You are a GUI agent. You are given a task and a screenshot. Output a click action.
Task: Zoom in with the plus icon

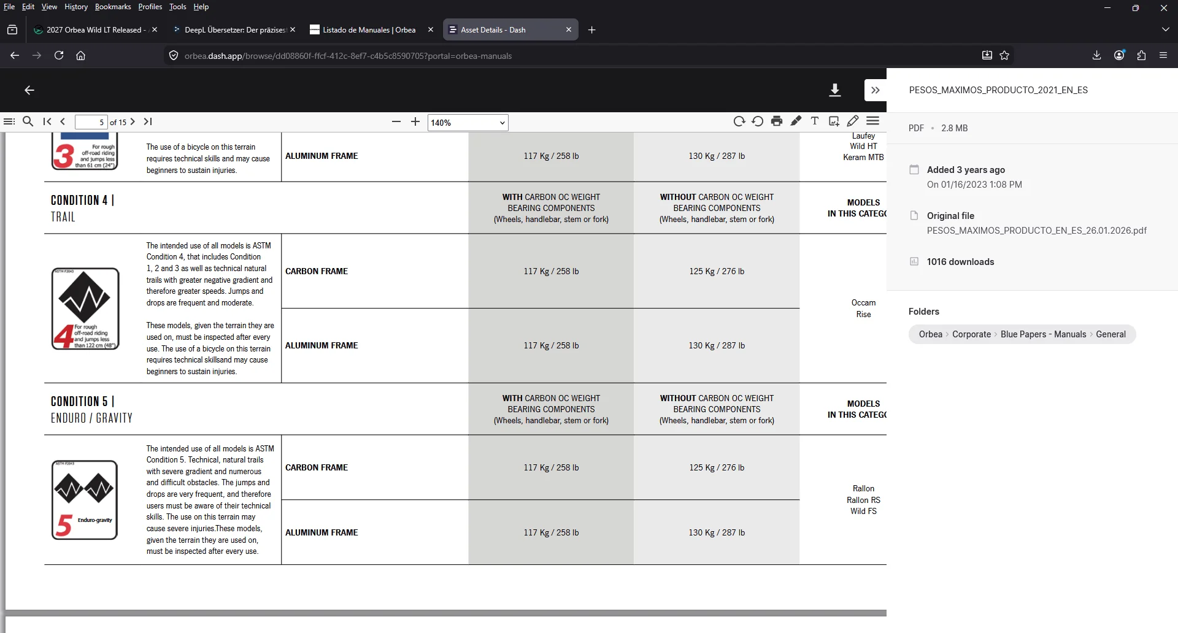point(415,121)
